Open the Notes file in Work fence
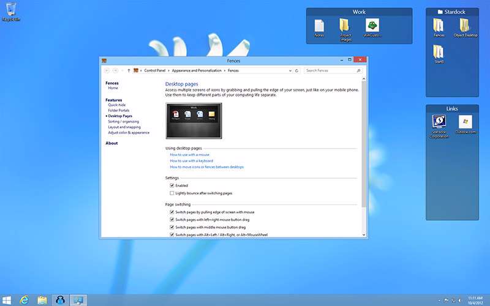Image resolution: width=490 pixels, height=306 pixels. click(318, 26)
